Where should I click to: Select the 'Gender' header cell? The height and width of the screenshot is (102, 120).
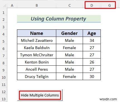pyautogui.click(x=69, y=33)
